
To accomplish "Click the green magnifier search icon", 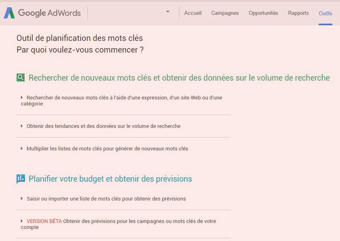I will pyautogui.click(x=21, y=77).
